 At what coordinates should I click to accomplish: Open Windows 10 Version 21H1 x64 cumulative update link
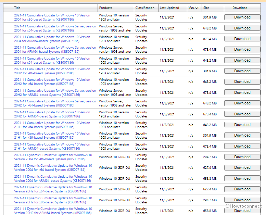pyautogui.click(x=52, y=125)
